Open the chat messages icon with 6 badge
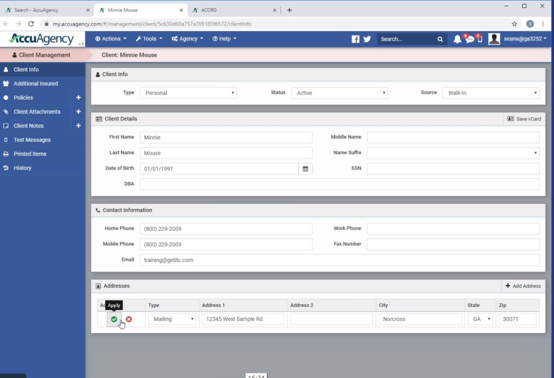This screenshot has width=554, height=378. 469,39
